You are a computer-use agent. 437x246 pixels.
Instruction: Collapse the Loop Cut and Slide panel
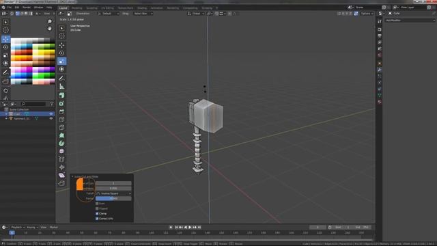coord(72,176)
